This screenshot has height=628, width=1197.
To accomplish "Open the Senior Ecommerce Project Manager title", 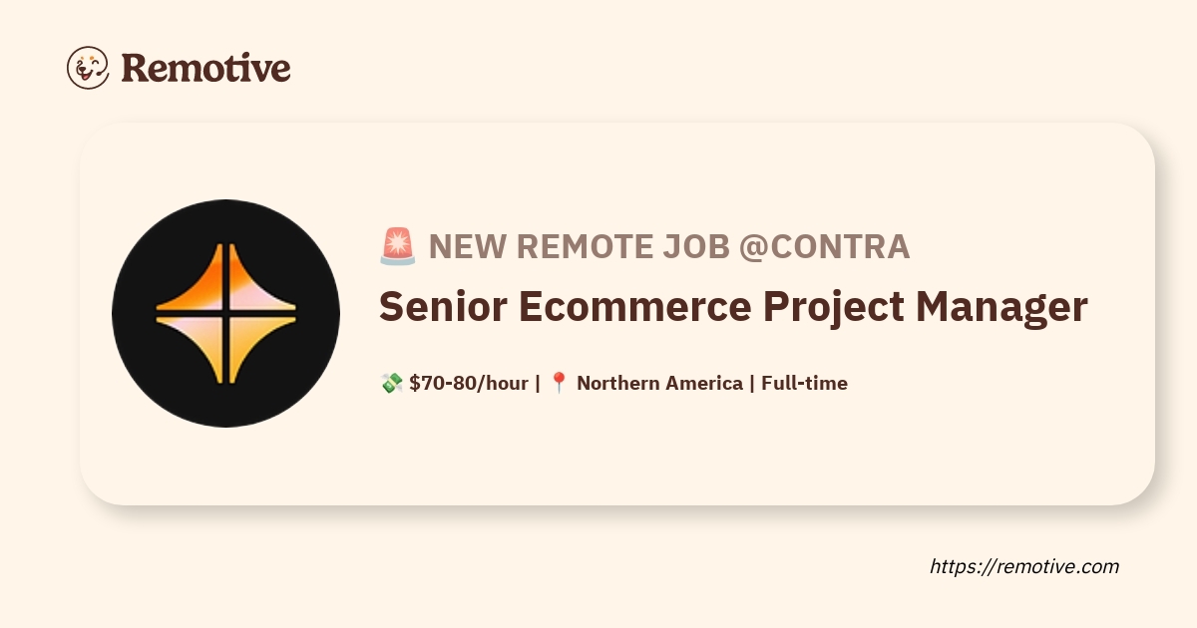I will coord(732,308).
